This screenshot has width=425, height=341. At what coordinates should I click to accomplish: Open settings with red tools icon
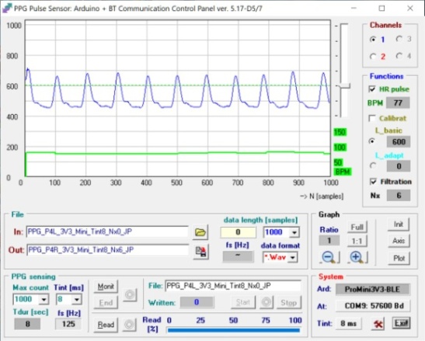tap(378, 323)
